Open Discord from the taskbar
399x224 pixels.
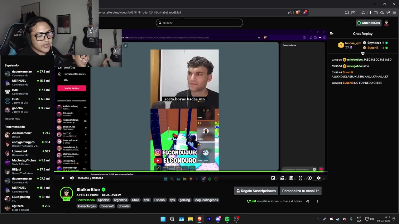point(218,219)
